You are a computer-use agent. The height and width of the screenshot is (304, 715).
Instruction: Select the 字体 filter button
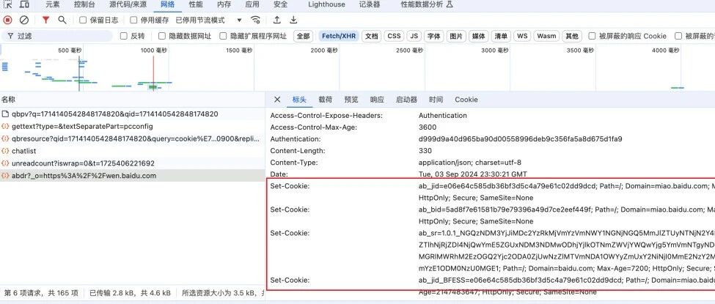pos(433,36)
